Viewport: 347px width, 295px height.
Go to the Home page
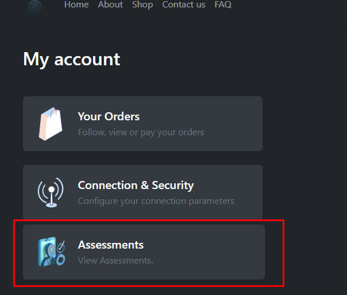76,5
